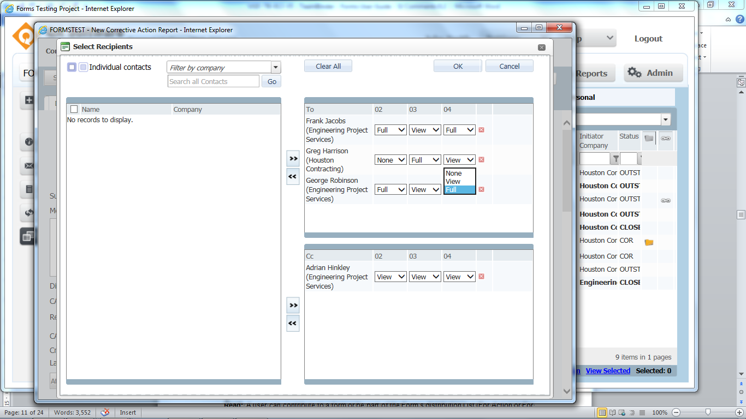This screenshot has height=419, width=746.
Task: Toggle the second square beside Individual contacts
Action: [x=83, y=67]
